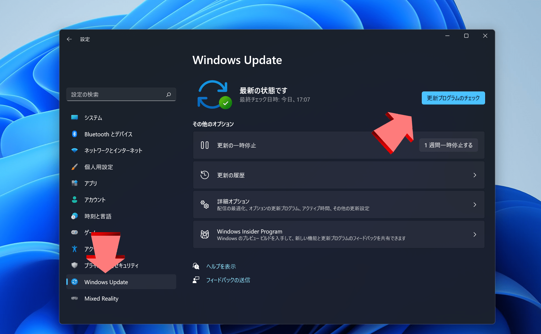Screen dimensions: 541x334
Task: Click the 時刻と言語 globe clock icon
Action: (75, 216)
